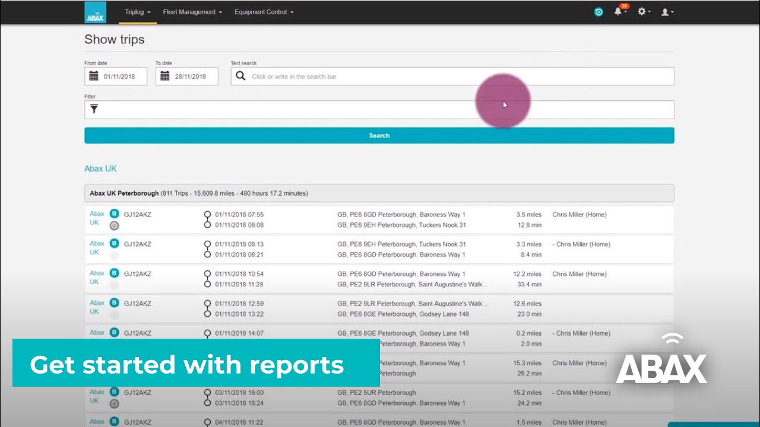The width and height of the screenshot is (760, 427).
Task: Open the Abax UK link on the 03/11/2018 16:00 trip
Action: point(97,396)
